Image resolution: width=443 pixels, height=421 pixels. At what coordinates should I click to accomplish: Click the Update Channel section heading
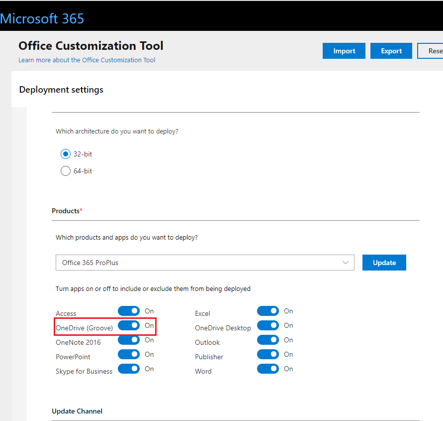click(x=77, y=411)
